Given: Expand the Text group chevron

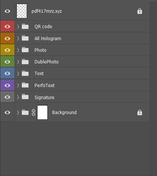Looking at the screenshot, I should 18,74.
